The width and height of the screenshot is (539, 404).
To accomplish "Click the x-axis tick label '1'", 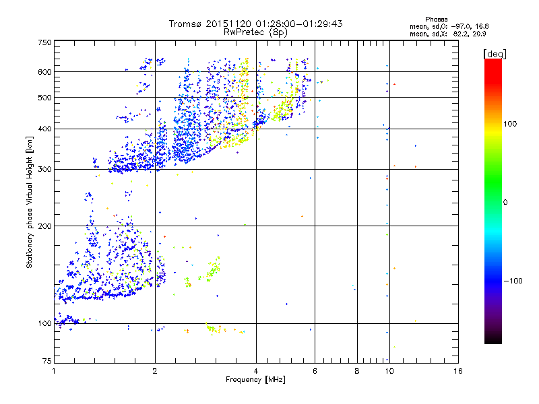I will [54, 371].
